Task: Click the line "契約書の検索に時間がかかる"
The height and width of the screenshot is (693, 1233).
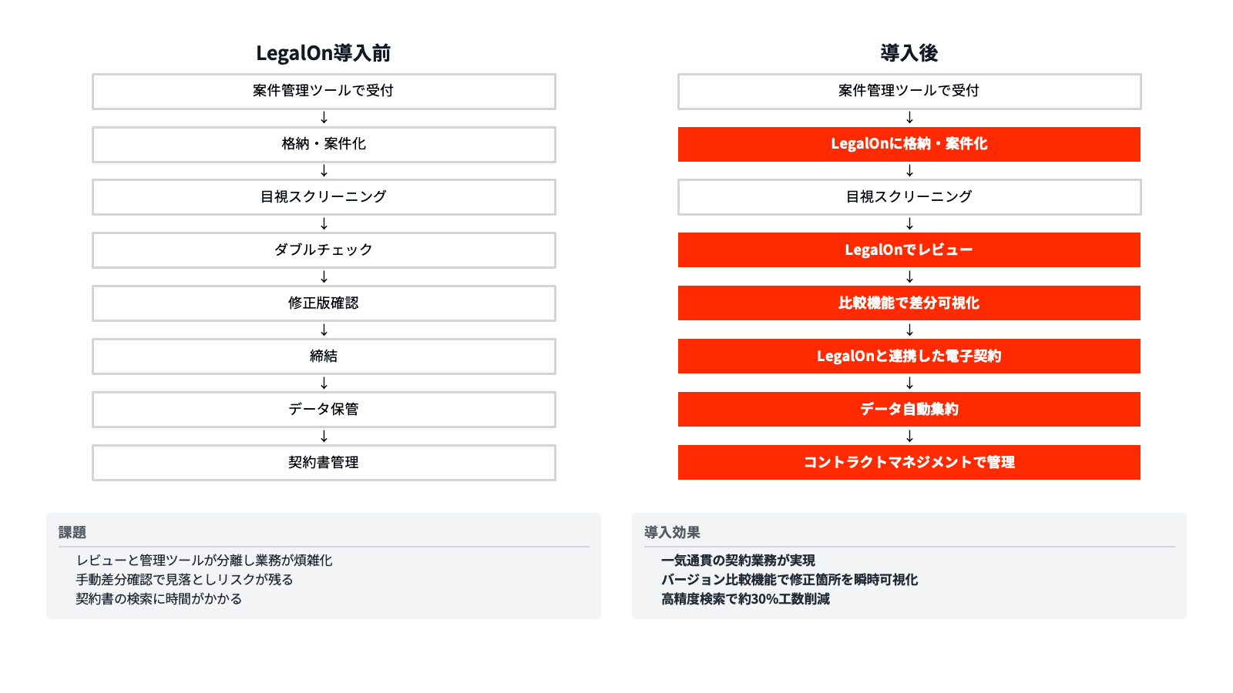Action: pyautogui.click(x=159, y=599)
